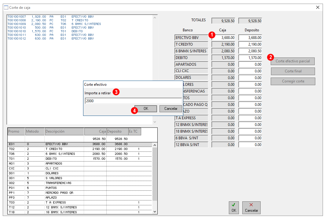Click the Es TC column header
The image size is (326, 219).
tap(135, 131)
